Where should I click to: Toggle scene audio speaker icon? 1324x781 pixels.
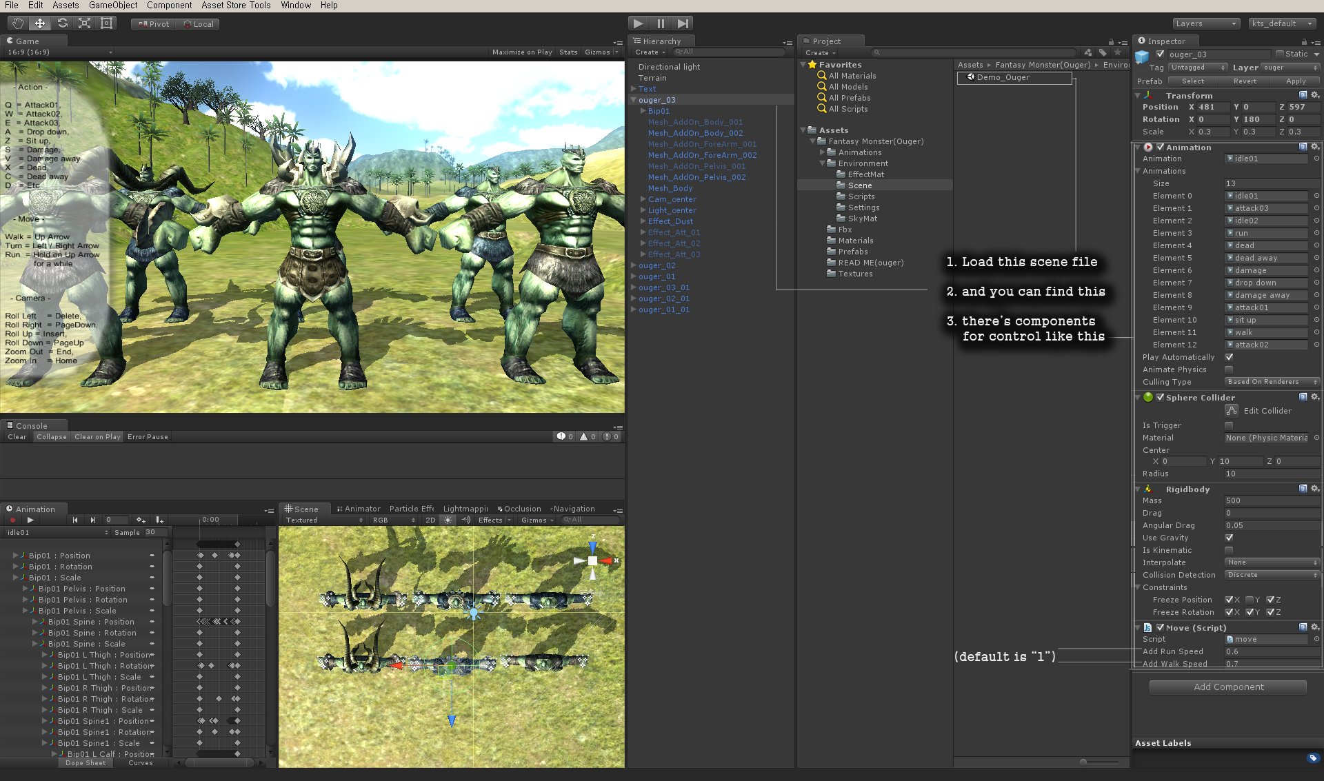pyautogui.click(x=466, y=520)
